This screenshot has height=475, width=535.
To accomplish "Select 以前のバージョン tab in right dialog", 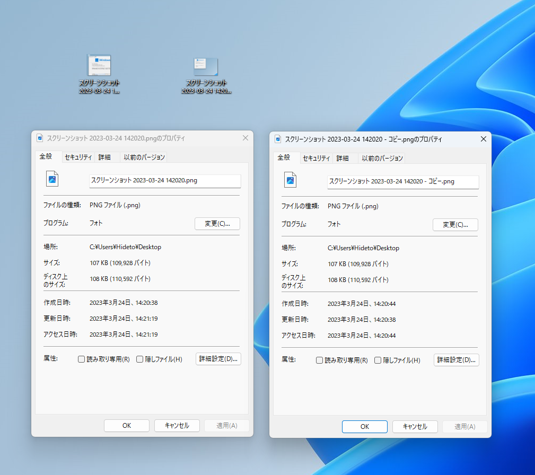I will (382, 158).
